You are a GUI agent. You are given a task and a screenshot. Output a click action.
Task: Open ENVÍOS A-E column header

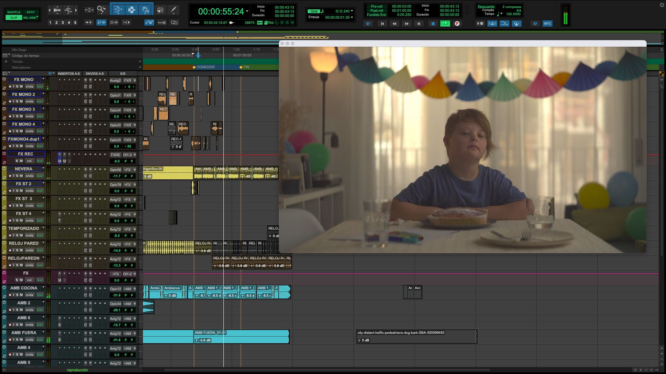coord(95,73)
